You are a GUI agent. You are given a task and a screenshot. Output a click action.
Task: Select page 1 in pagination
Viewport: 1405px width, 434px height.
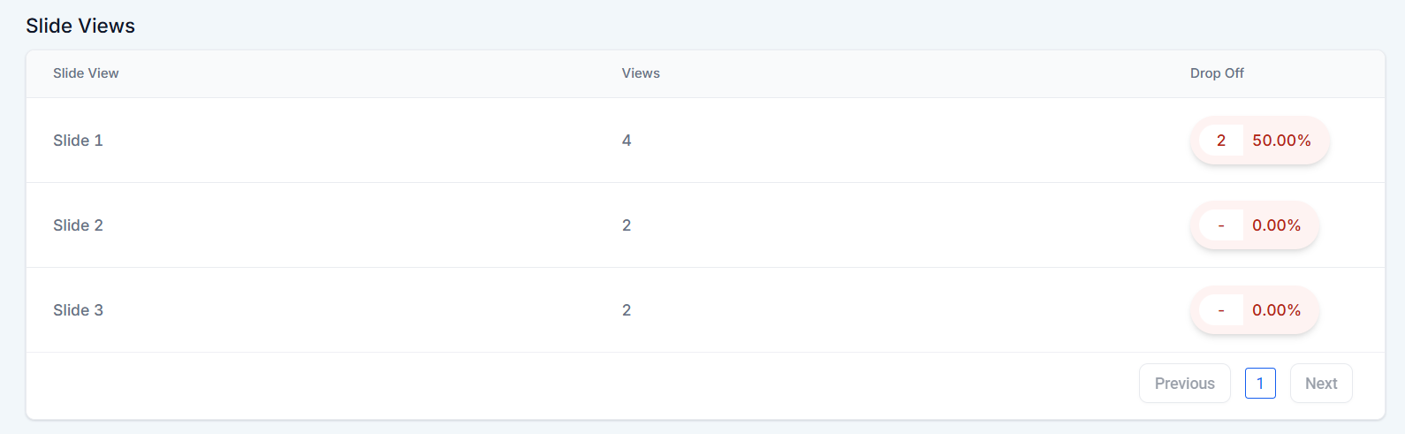1260,384
